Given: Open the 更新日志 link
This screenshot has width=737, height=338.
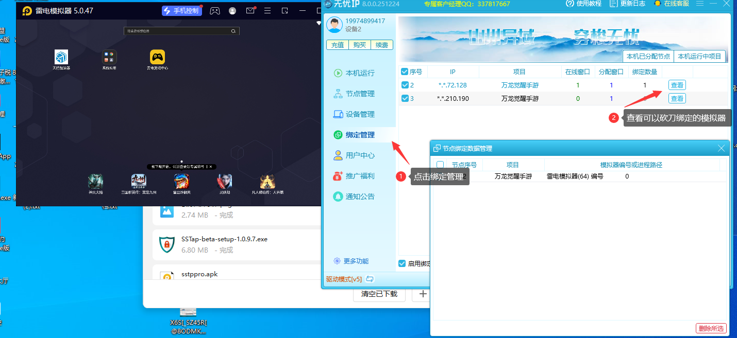Looking at the screenshot, I should click(627, 4).
